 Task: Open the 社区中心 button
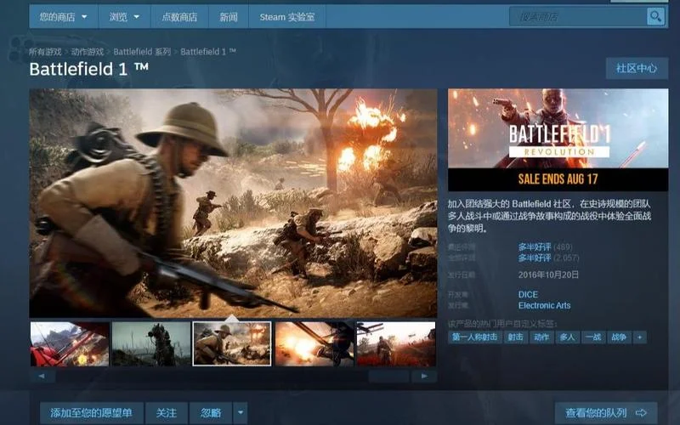coord(637,68)
